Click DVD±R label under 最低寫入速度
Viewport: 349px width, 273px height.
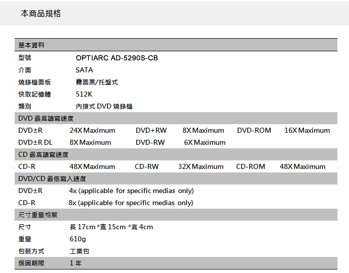(30, 191)
